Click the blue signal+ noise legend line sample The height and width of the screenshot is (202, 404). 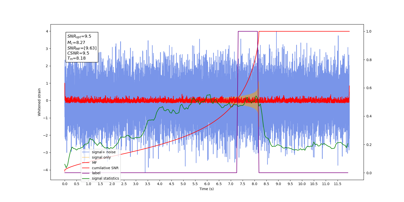click(x=86, y=152)
